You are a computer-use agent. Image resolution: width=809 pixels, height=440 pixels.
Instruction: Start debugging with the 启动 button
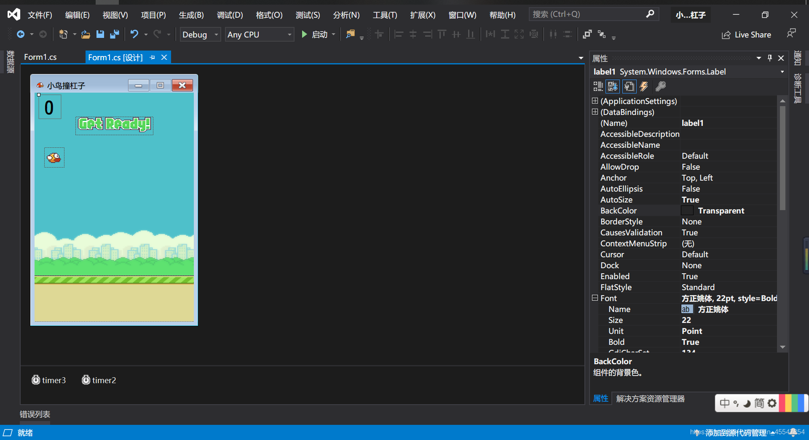(315, 34)
